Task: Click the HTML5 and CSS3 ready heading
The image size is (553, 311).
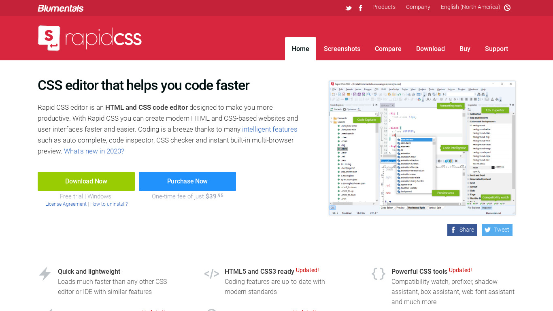Action: (x=259, y=272)
